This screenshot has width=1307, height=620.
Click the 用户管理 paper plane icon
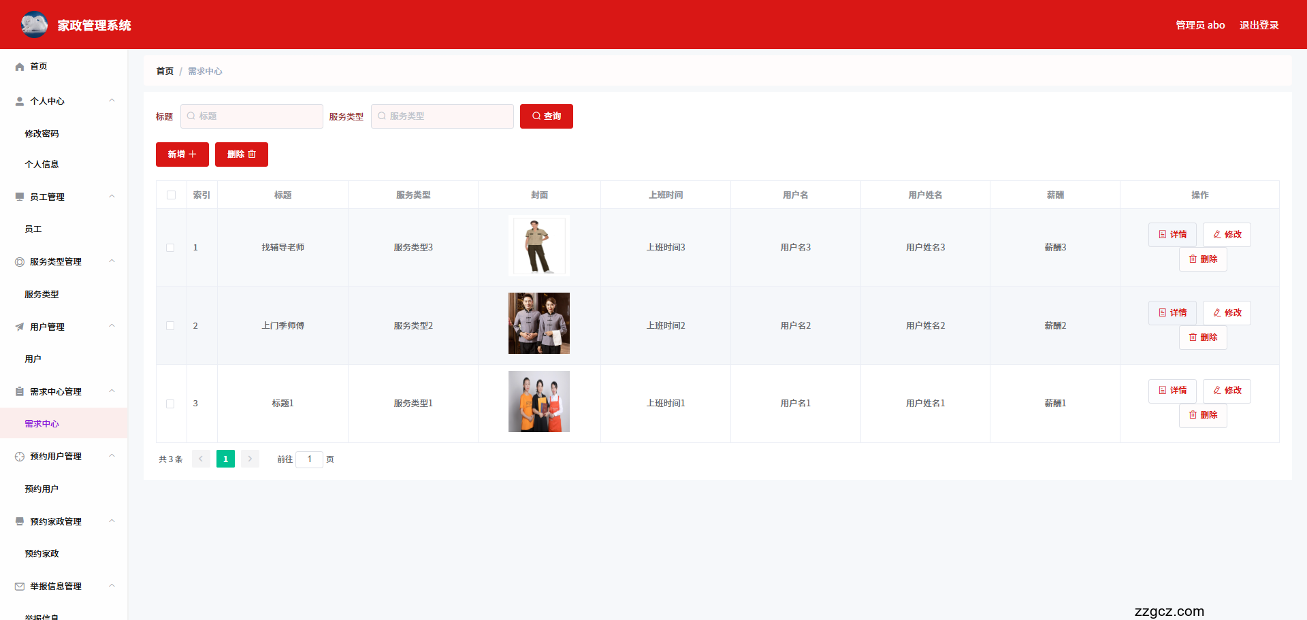[20, 327]
